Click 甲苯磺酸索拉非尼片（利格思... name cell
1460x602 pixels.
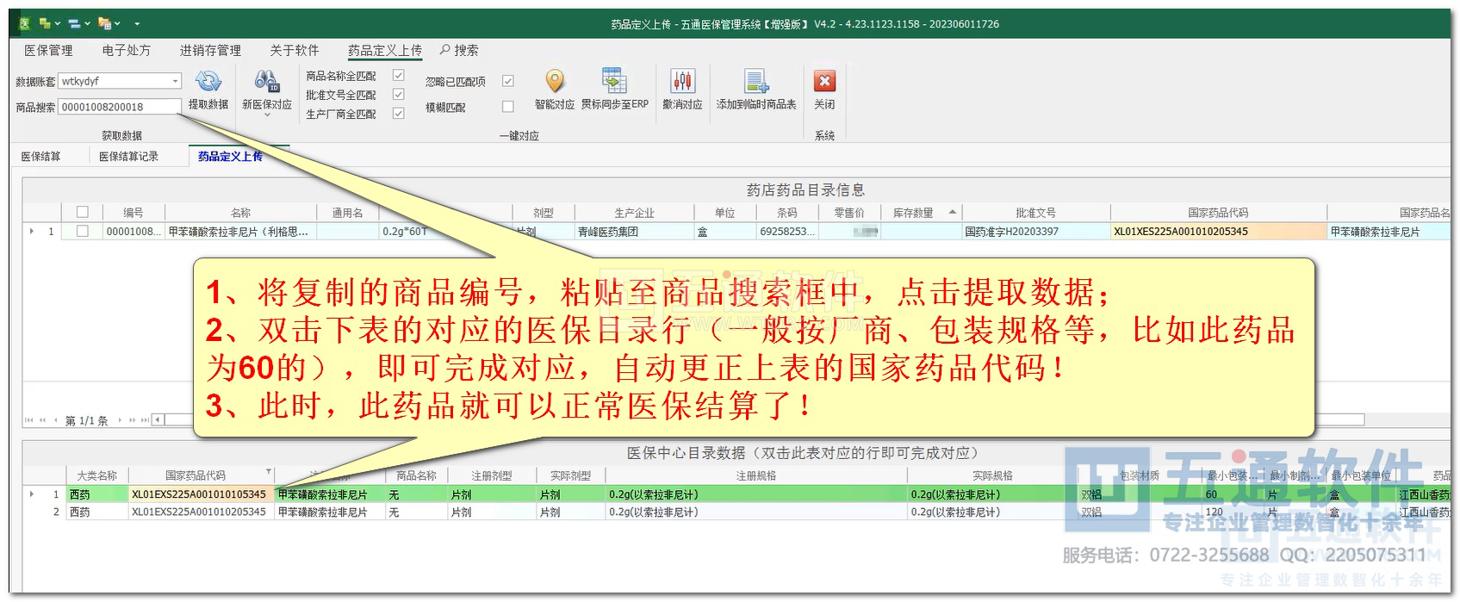(240, 231)
